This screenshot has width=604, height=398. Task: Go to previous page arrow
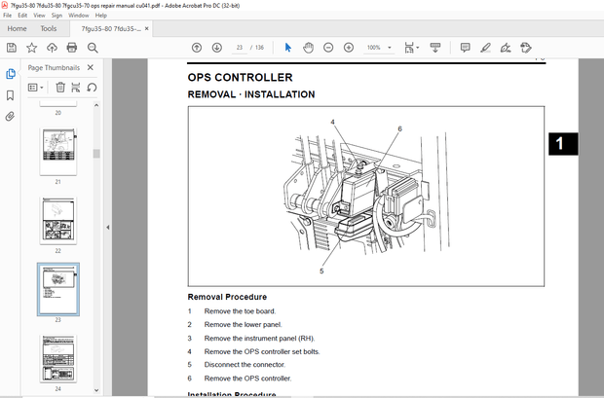coord(197,48)
